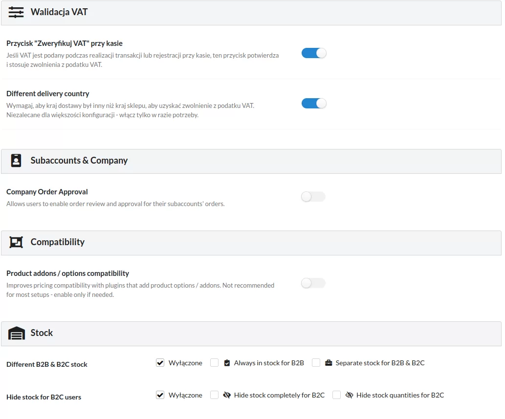The height and width of the screenshot is (419, 505).
Task: Check the Always in stock for B2B box
Action: (x=214, y=363)
